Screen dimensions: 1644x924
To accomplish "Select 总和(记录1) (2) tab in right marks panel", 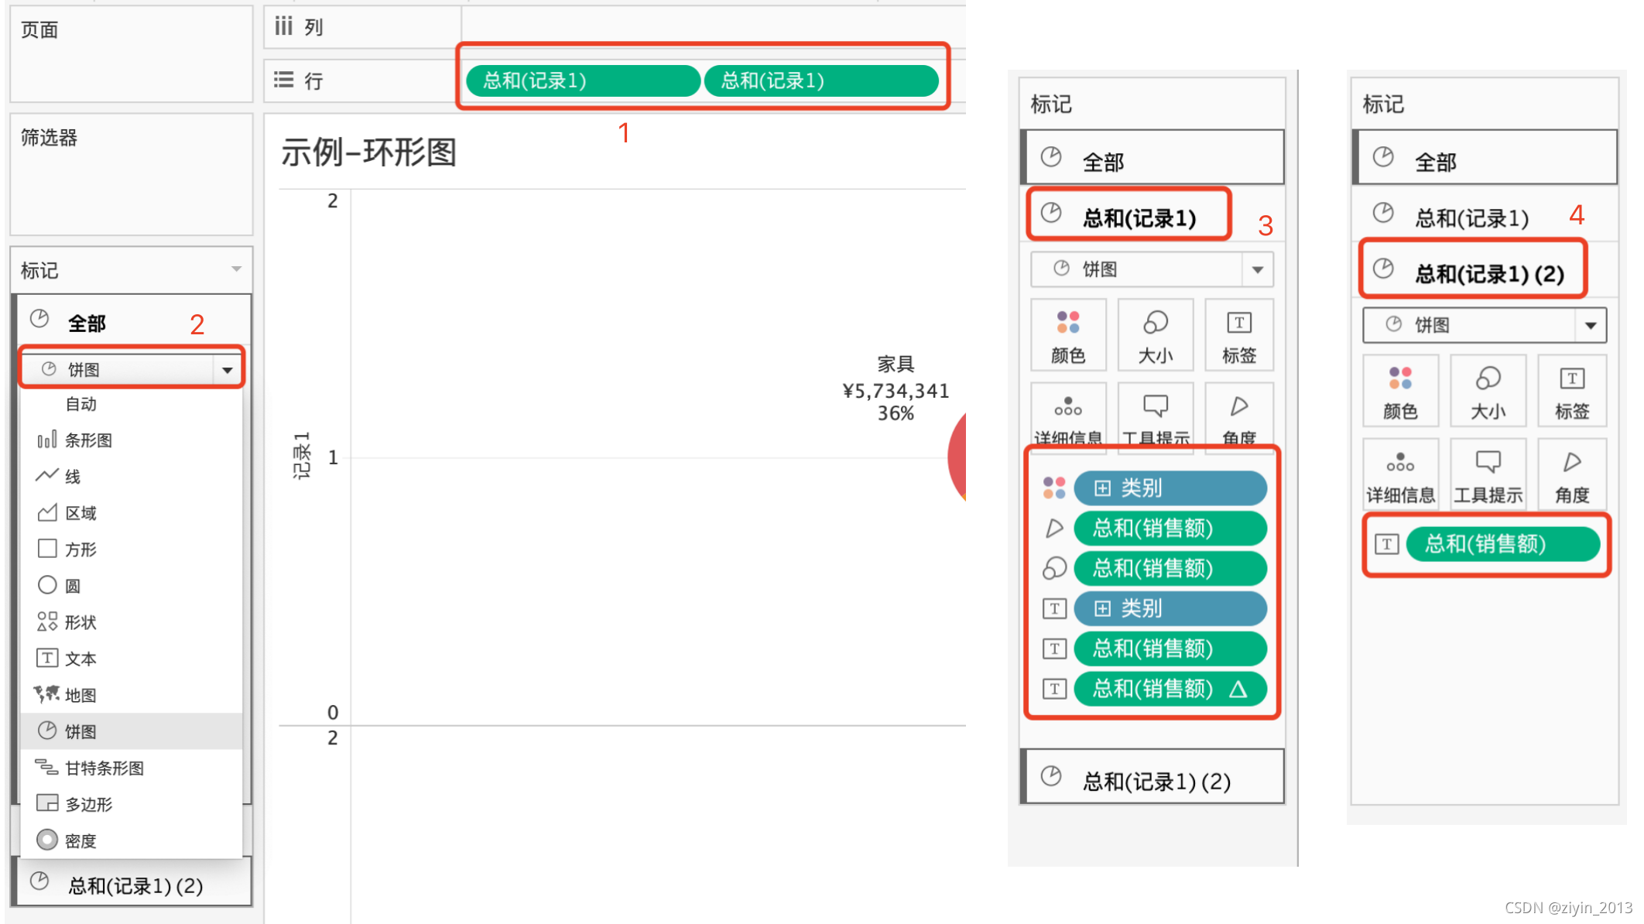I will pos(1488,273).
